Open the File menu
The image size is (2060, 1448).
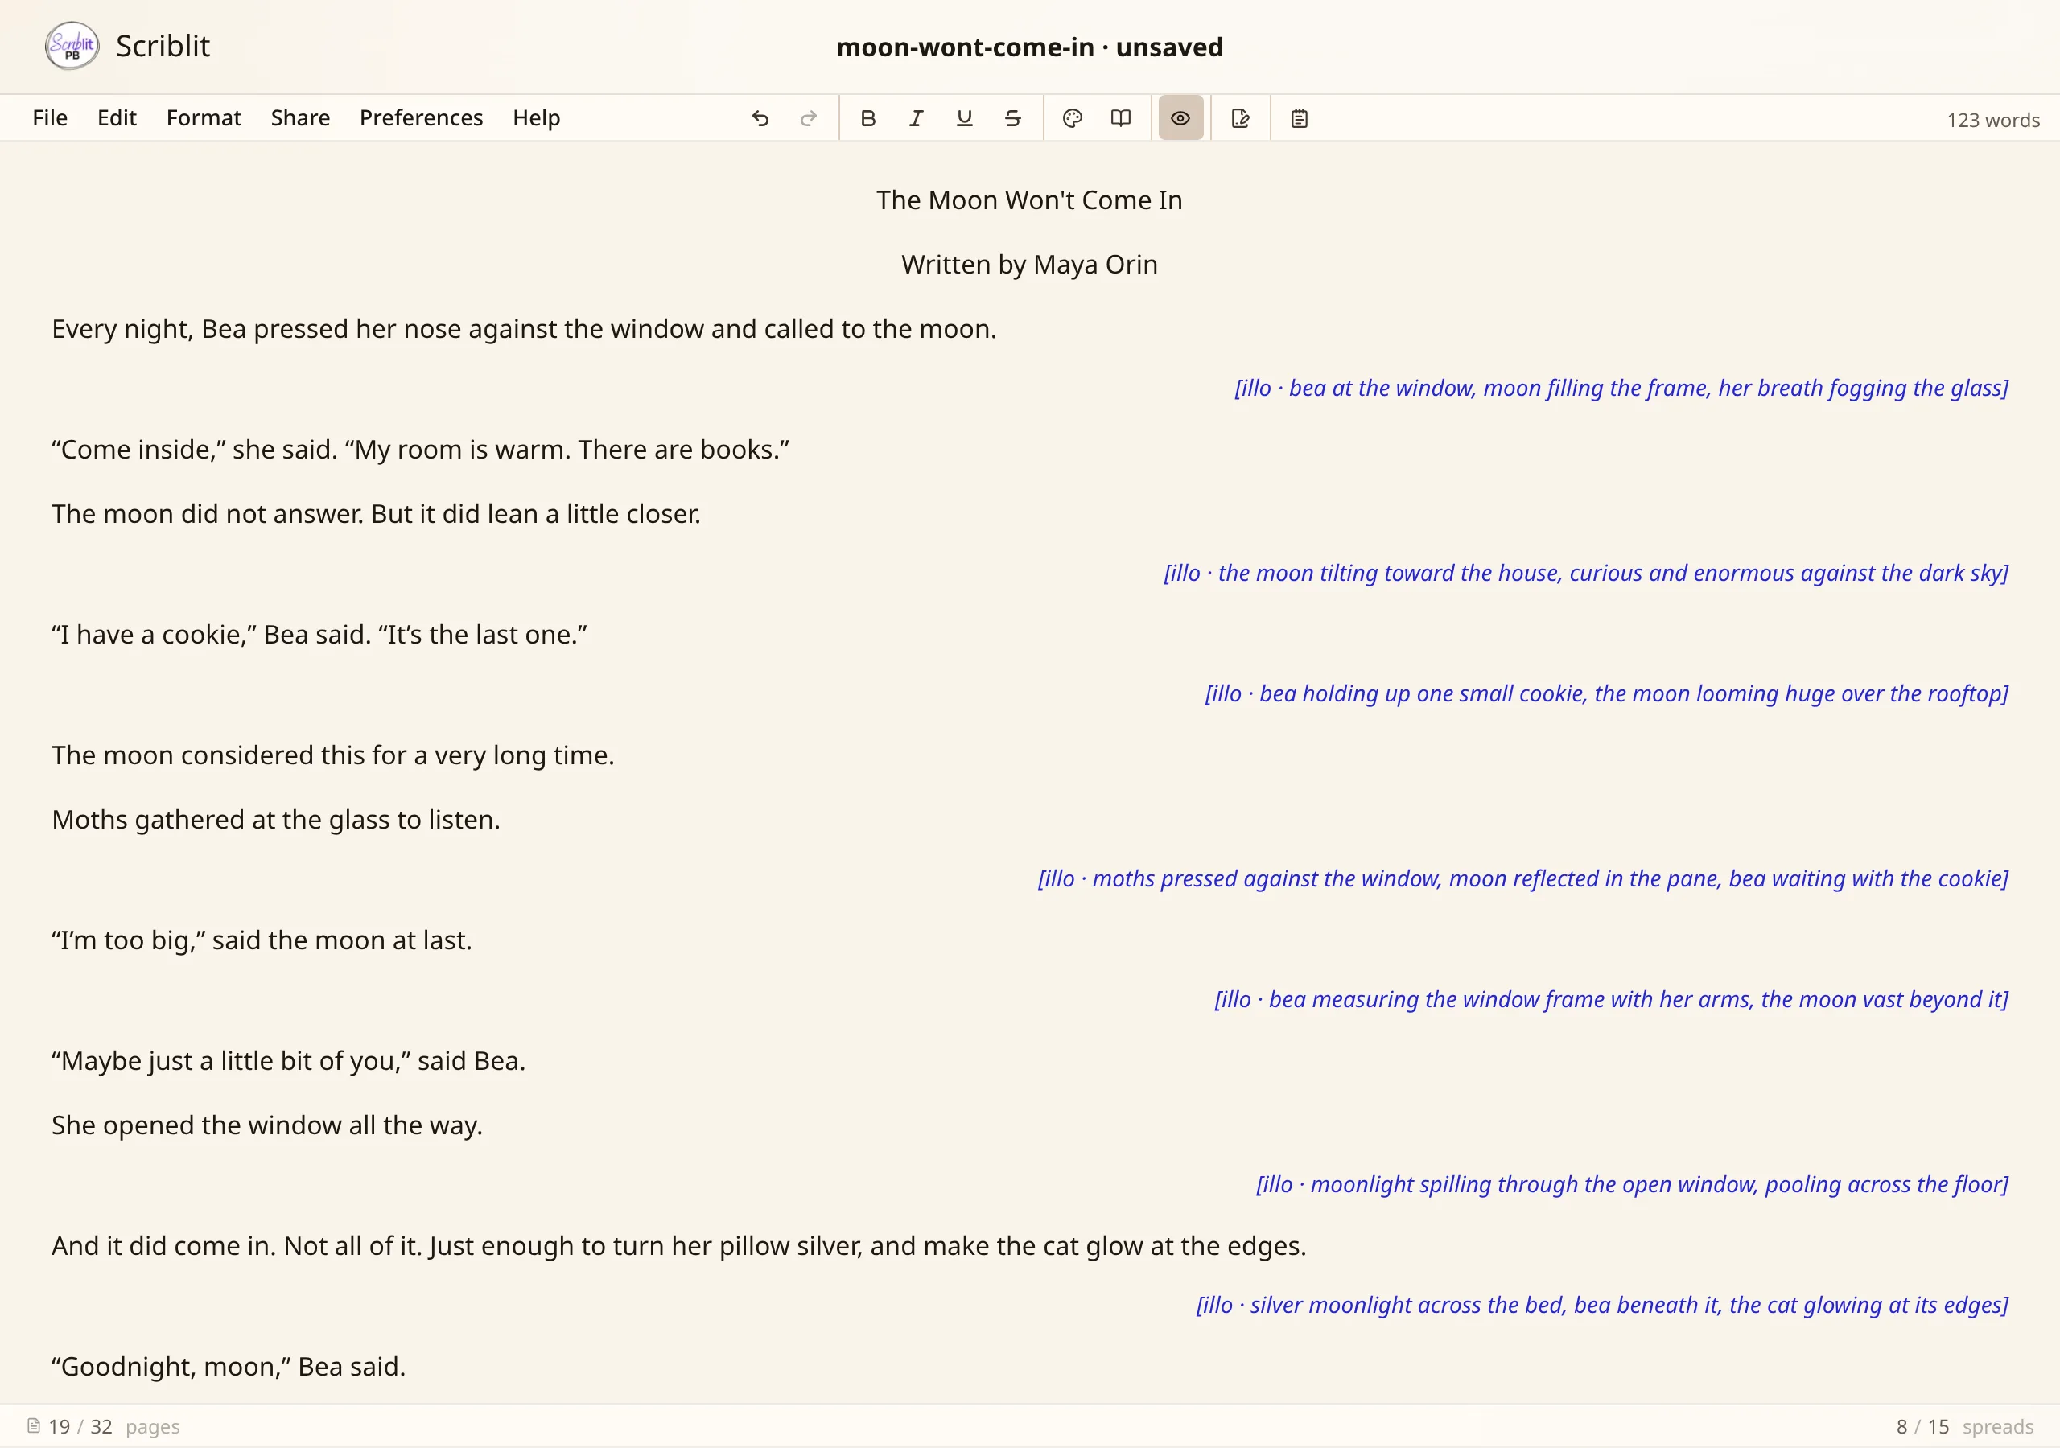(x=50, y=118)
